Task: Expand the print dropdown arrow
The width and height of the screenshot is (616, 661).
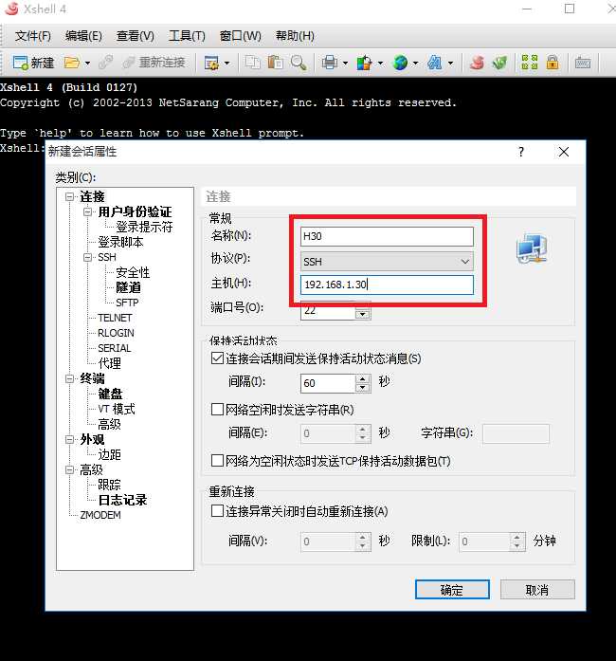Action: click(346, 64)
